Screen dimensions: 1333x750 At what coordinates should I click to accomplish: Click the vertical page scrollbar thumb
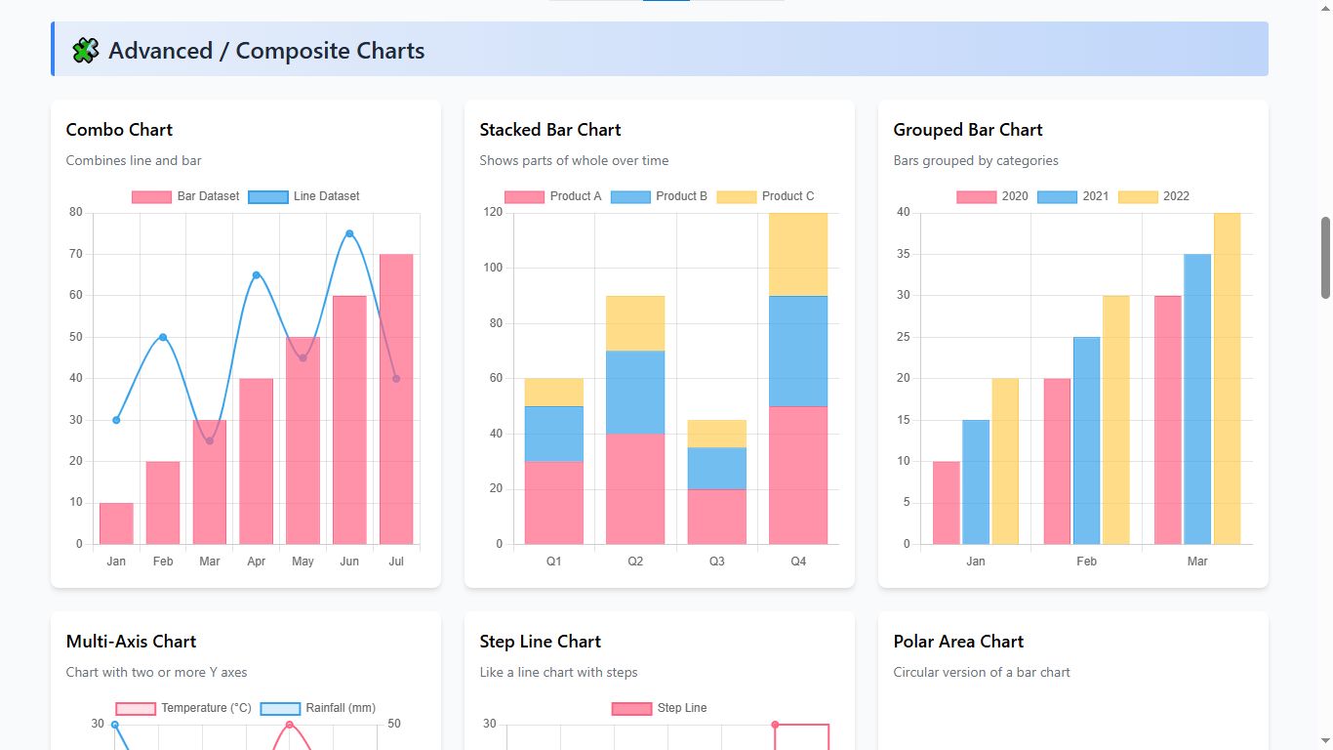[x=1325, y=258]
